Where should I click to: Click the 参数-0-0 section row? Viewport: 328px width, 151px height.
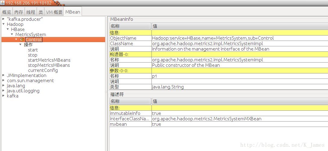point(219,71)
